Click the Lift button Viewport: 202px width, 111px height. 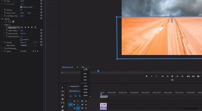tap(188, 76)
